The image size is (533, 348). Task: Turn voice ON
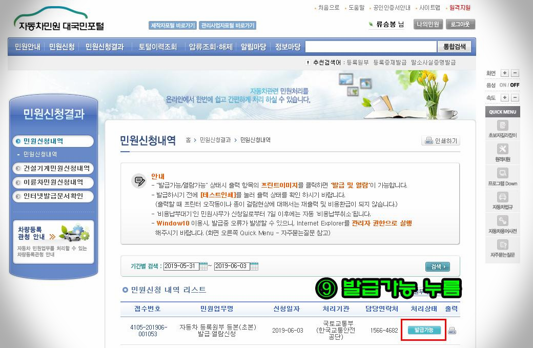pyautogui.click(x=503, y=85)
